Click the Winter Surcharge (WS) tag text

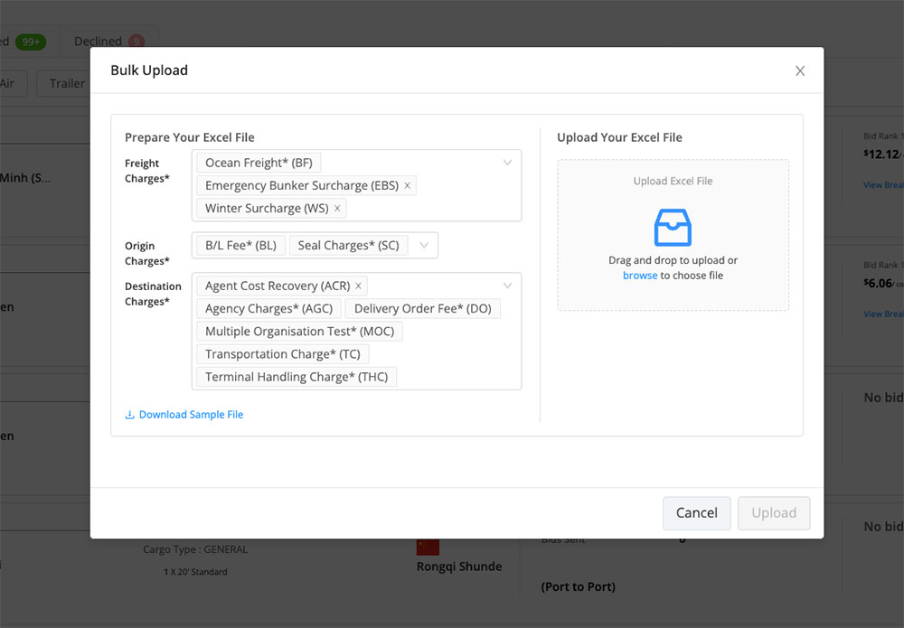click(267, 208)
